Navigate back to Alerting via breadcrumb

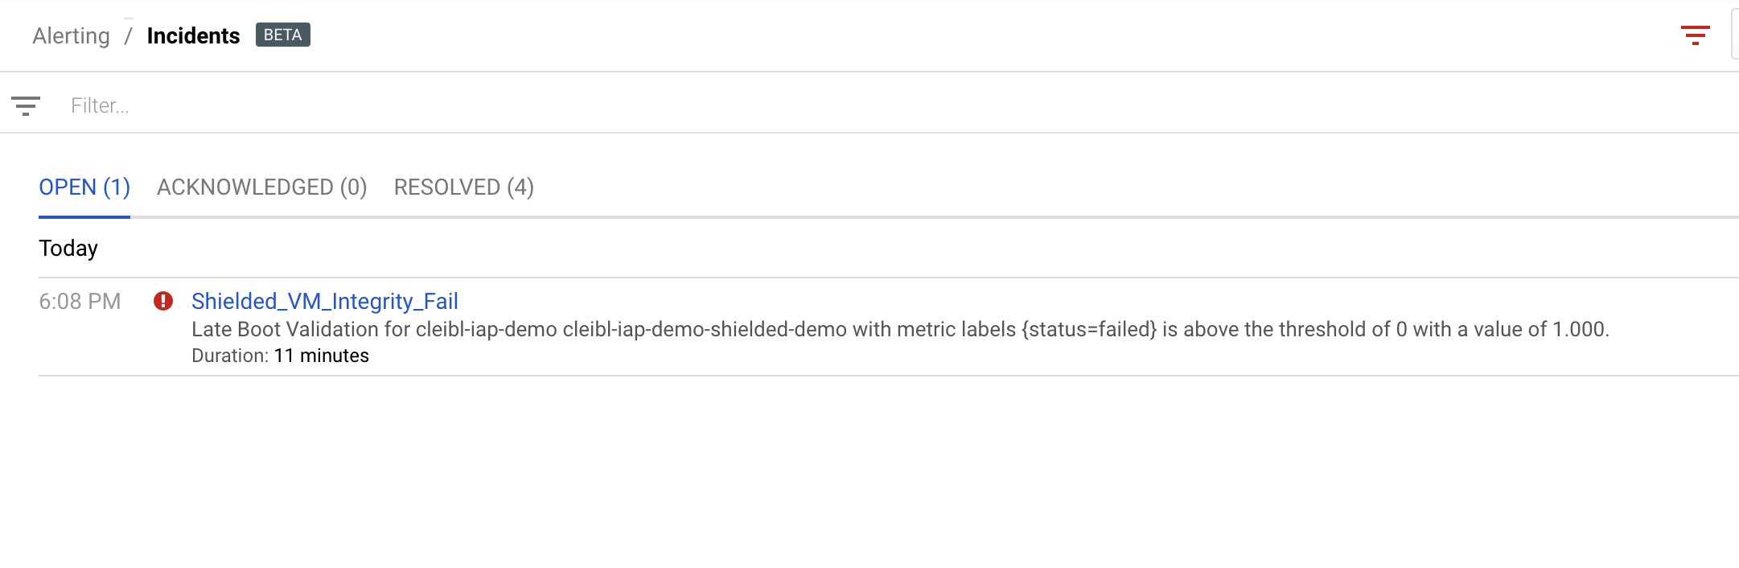[72, 35]
